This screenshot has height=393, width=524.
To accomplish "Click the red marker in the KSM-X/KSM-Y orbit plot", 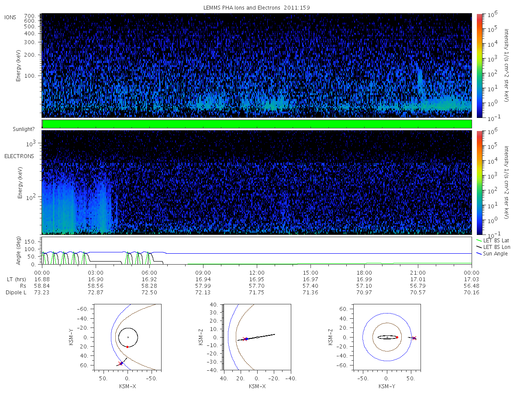I will click(127, 347).
